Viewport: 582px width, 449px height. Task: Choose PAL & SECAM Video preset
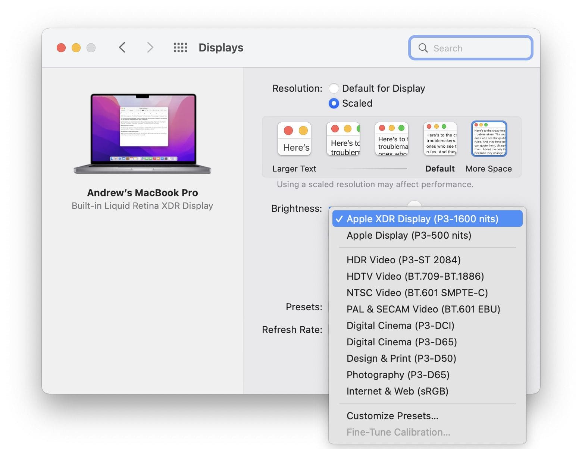[428, 309]
